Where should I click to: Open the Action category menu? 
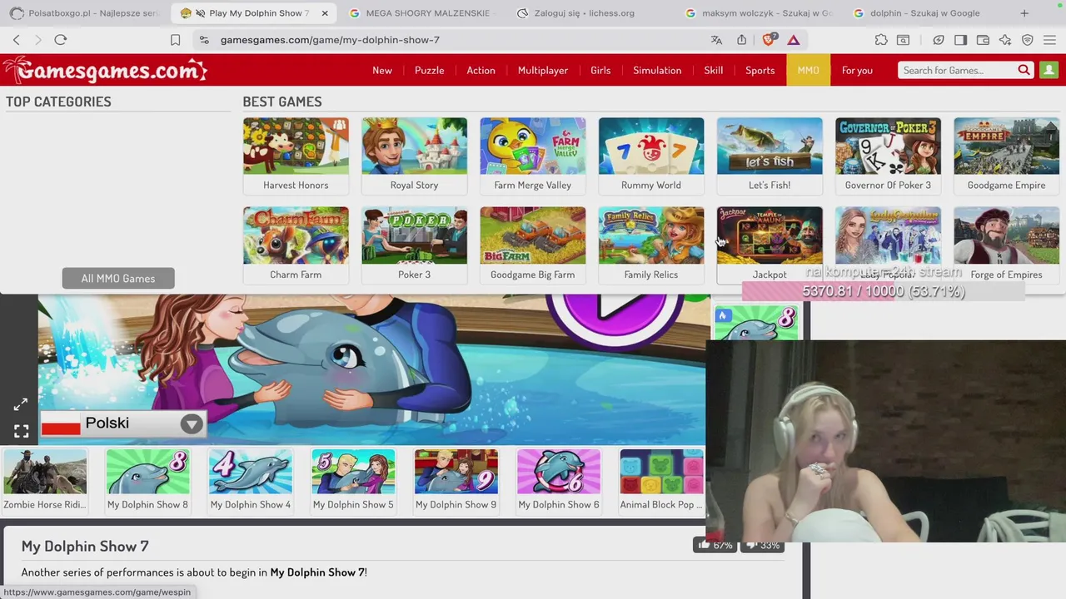tap(481, 70)
